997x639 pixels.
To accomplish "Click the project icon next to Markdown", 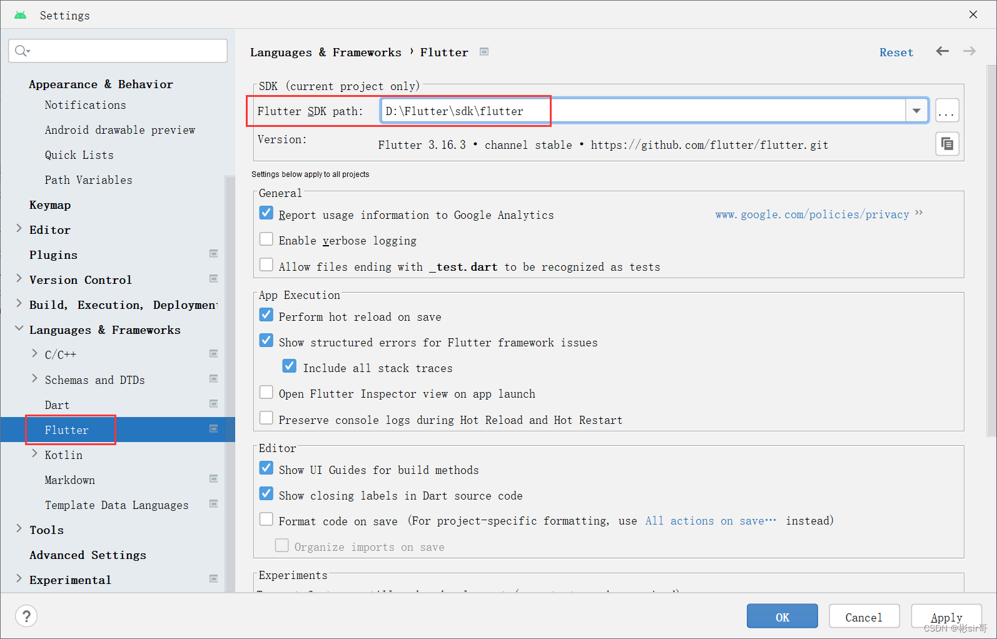I will pos(214,479).
